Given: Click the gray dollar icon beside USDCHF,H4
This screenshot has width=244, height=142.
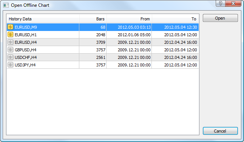Looking at the screenshot, I should pyautogui.click(x=10, y=57).
